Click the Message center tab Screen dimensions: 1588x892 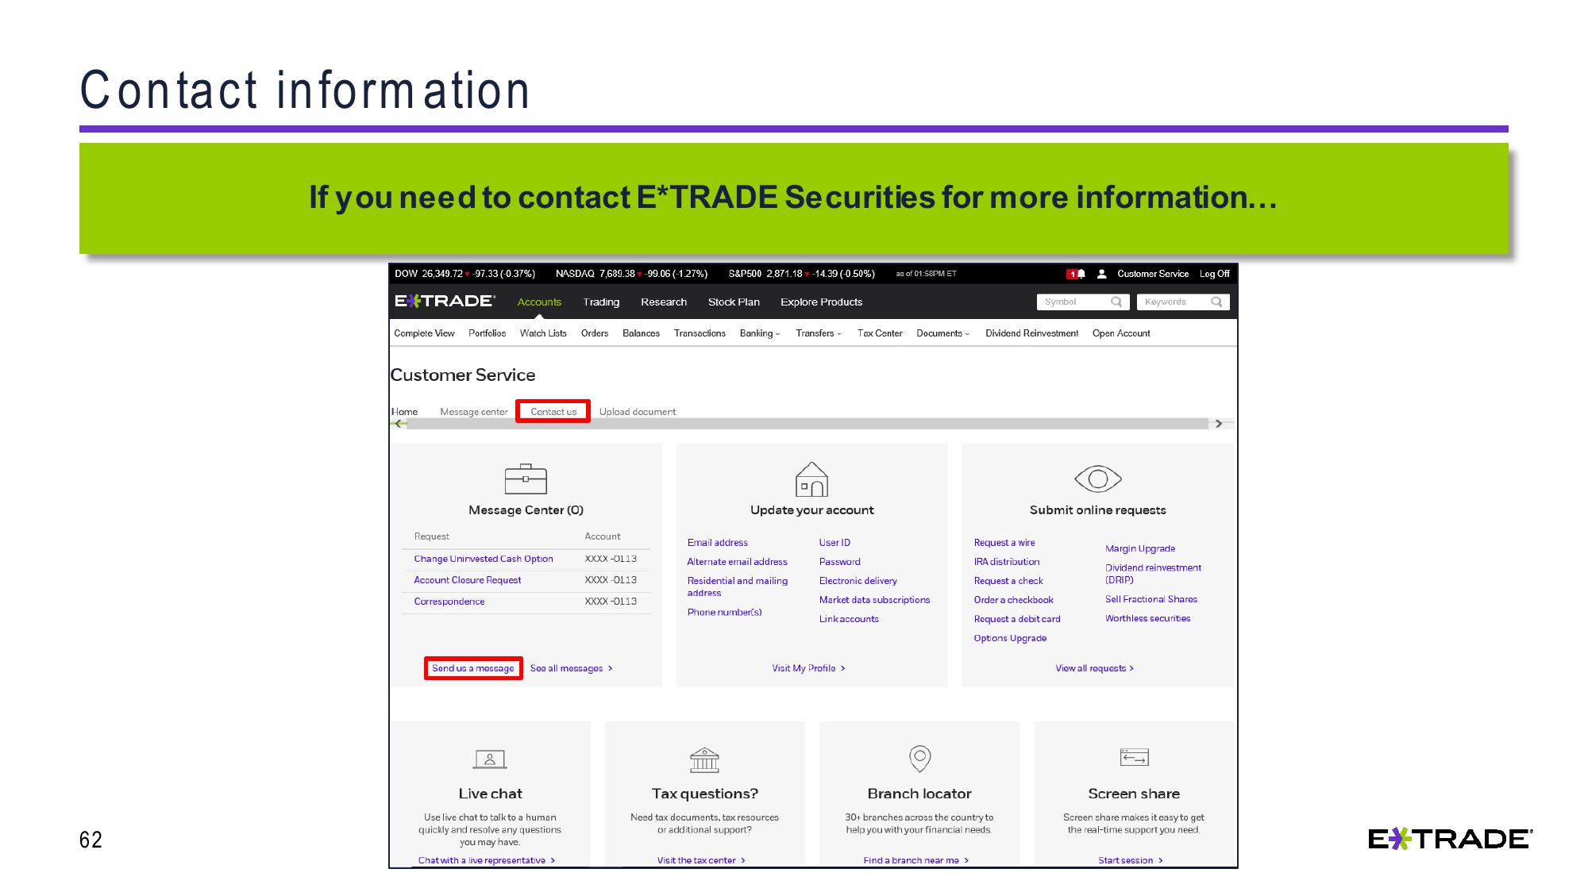[473, 411]
